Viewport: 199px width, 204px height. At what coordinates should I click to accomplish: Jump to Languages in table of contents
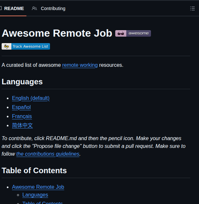(35, 195)
